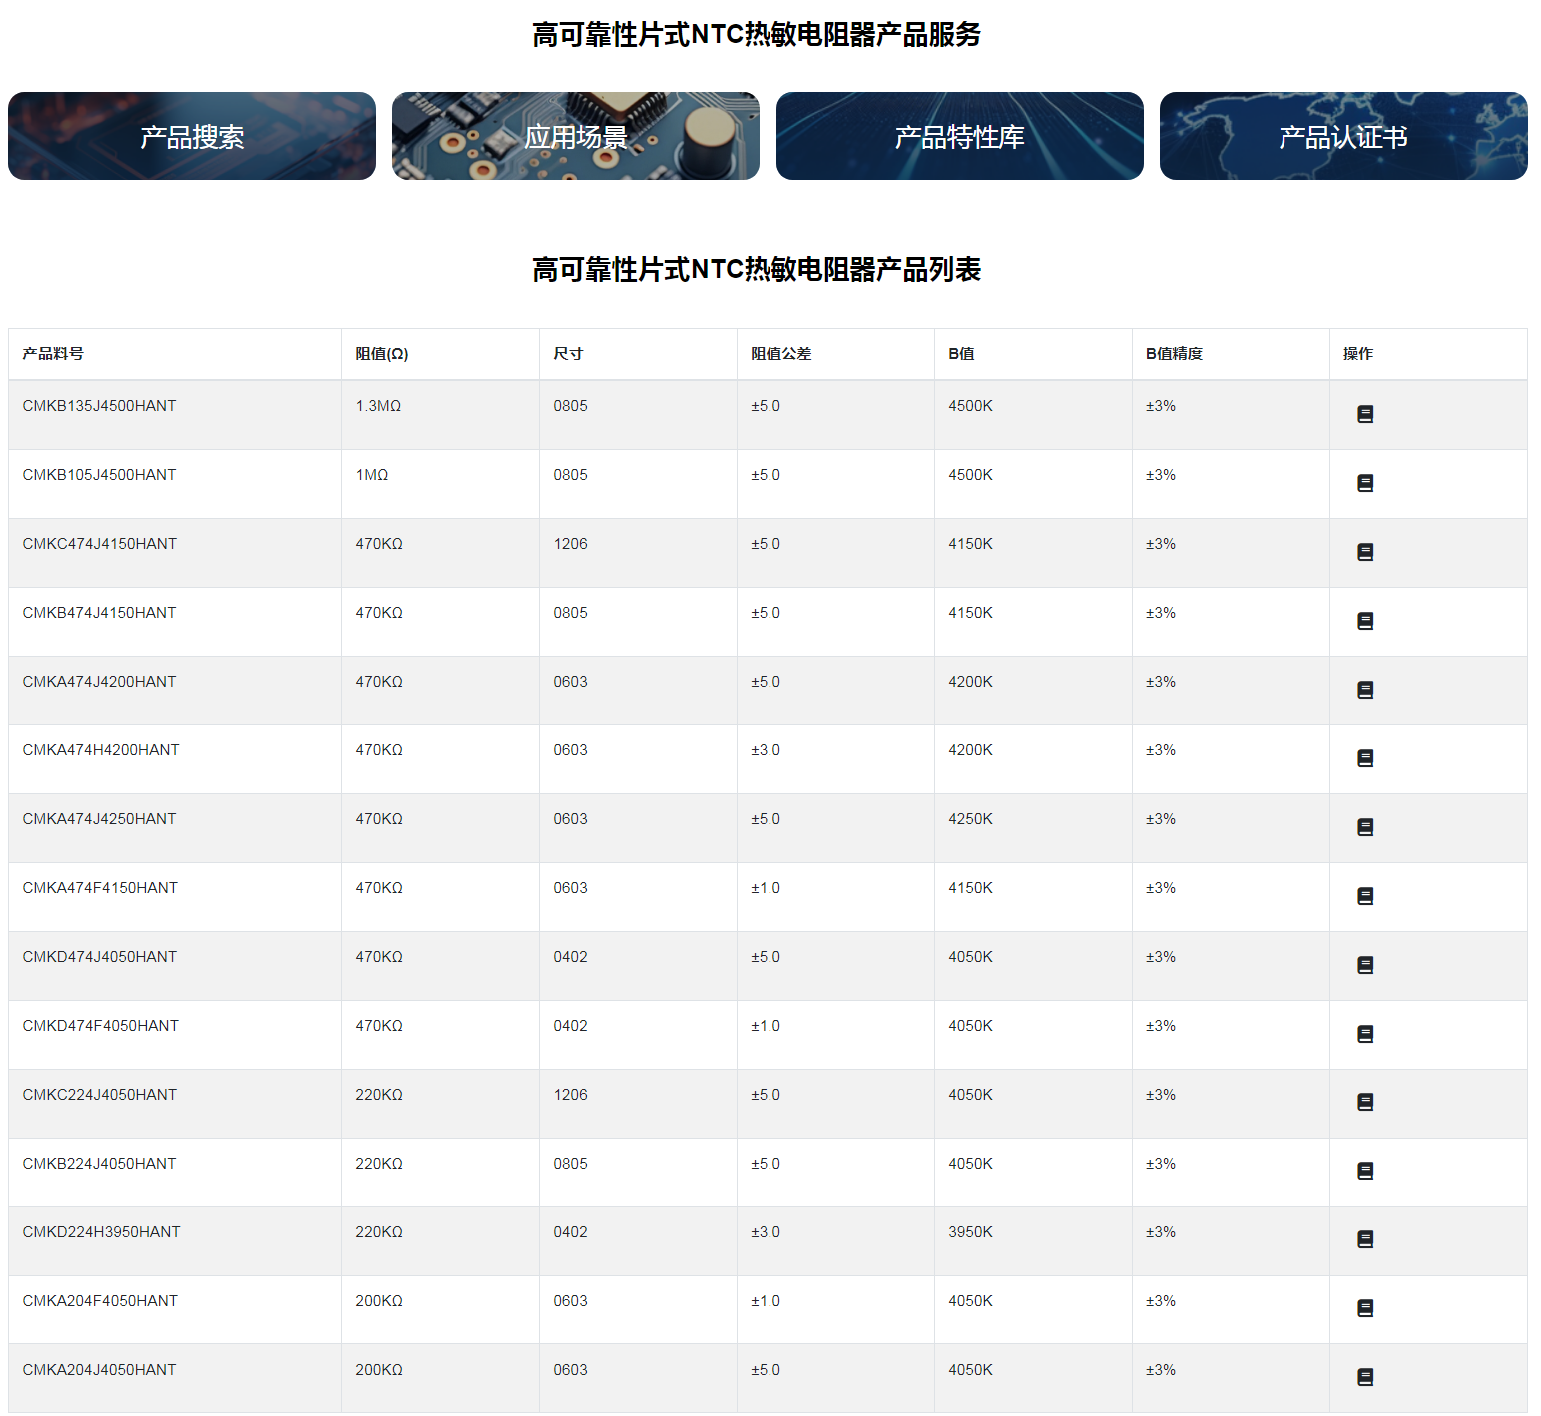
Task: Open the document icon for CMKA474H4200HANT
Action: pos(1366,758)
